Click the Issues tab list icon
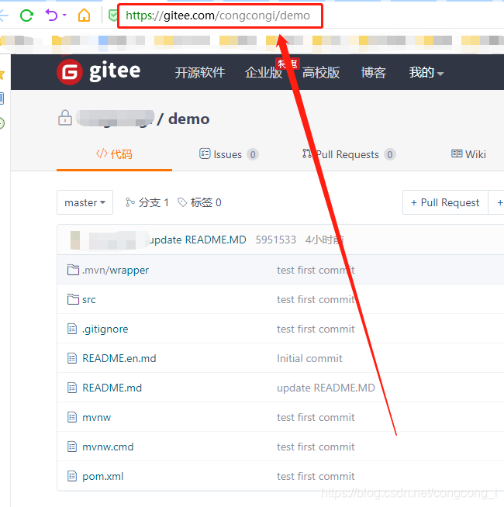 coord(205,153)
